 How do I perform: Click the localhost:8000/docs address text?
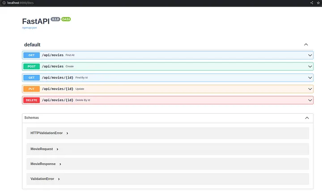click(20, 3)
